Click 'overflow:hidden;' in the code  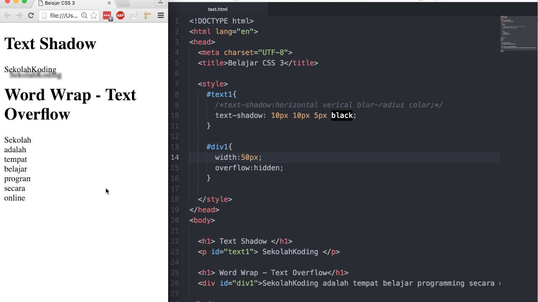[x=249, y=168]
